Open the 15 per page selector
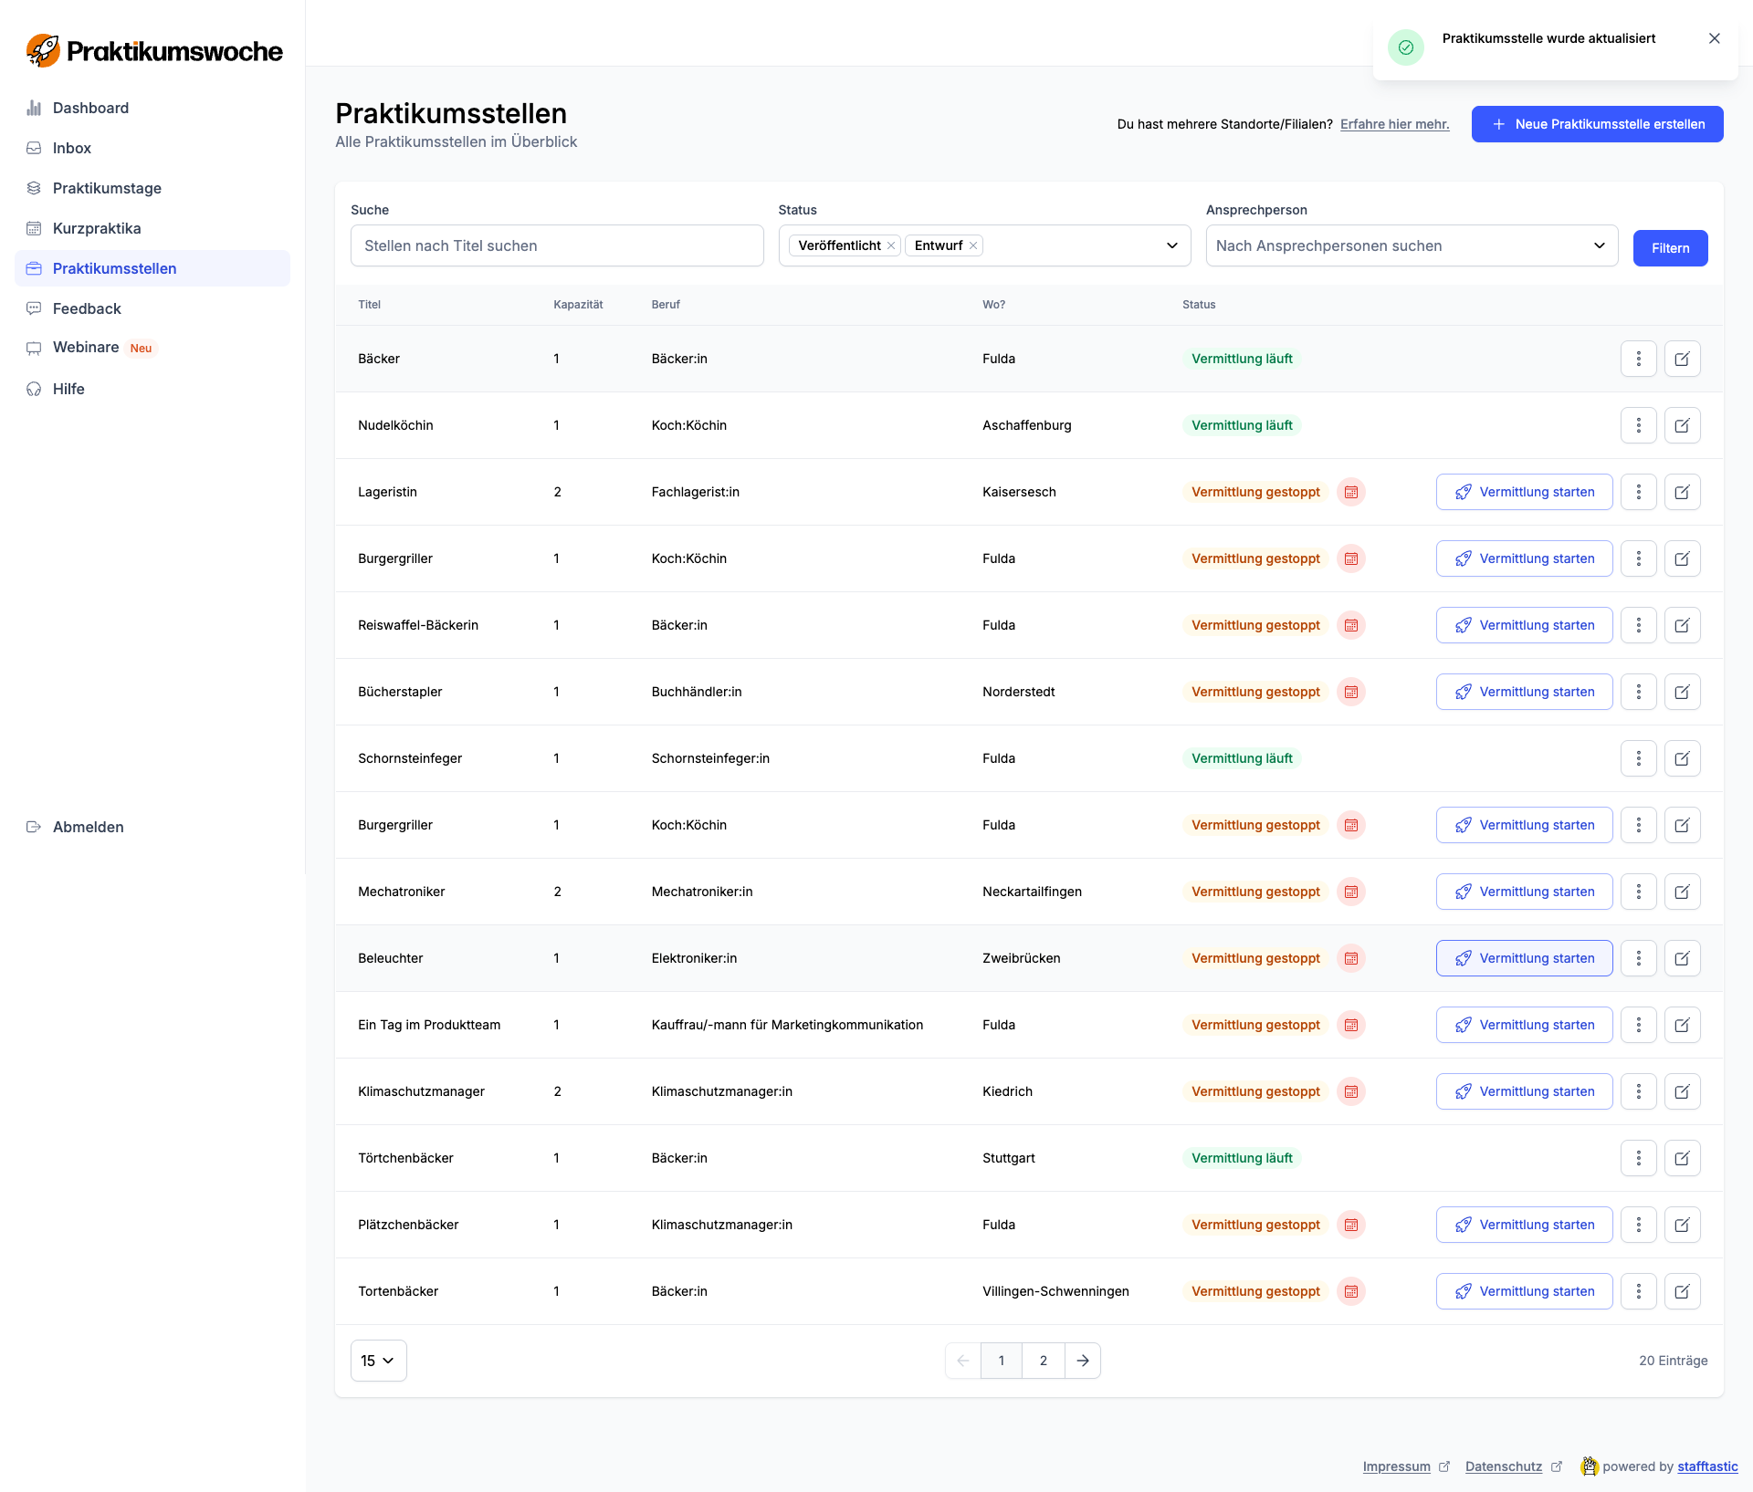Screen dimensions: 1753x1492 (x=378, y=1361)
